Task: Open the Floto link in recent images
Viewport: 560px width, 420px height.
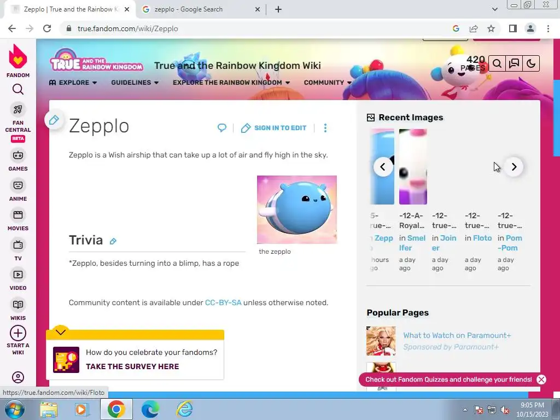Action: pyautogui.click(x=482, y=238)
